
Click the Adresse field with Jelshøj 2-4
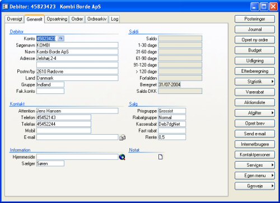coord(77,58)
